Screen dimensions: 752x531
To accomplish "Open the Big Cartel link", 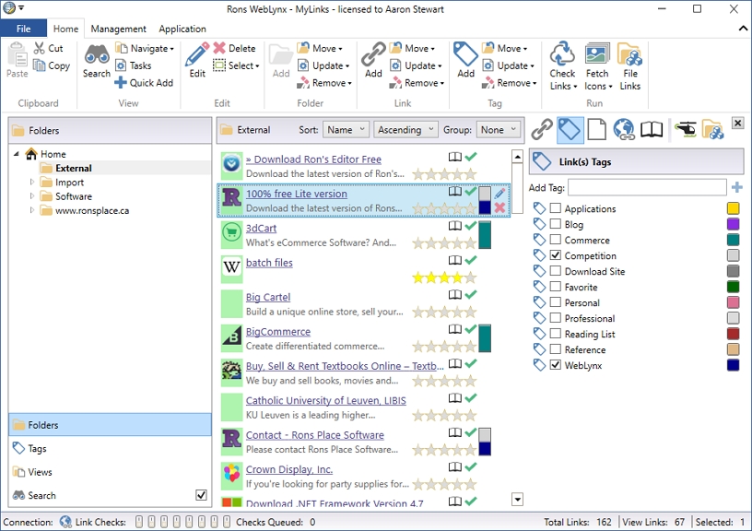I will 268,297.
